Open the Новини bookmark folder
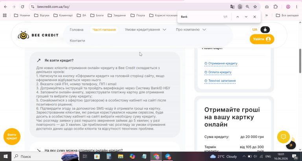 (x=22, y=15)
